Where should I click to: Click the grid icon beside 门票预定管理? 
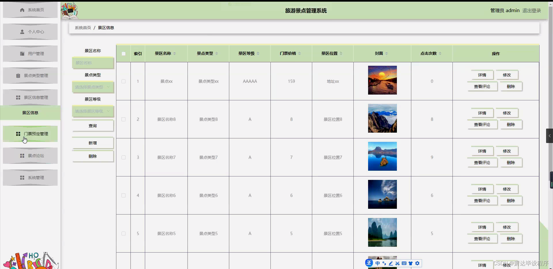click(x=18, y=134)
